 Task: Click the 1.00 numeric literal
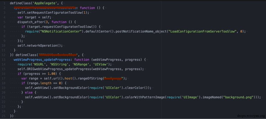[52, 74]
